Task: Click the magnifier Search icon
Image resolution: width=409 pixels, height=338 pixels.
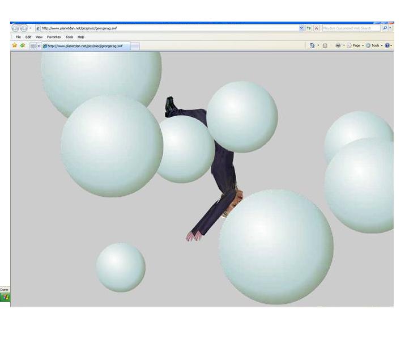Action: pyautogui.click(x=385, y=28)
